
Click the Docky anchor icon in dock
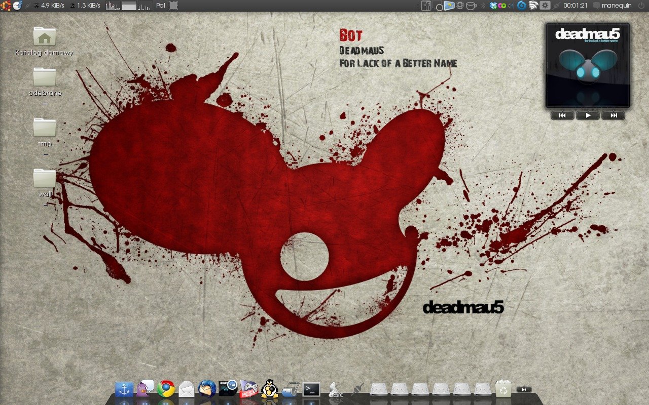point(124,389)
